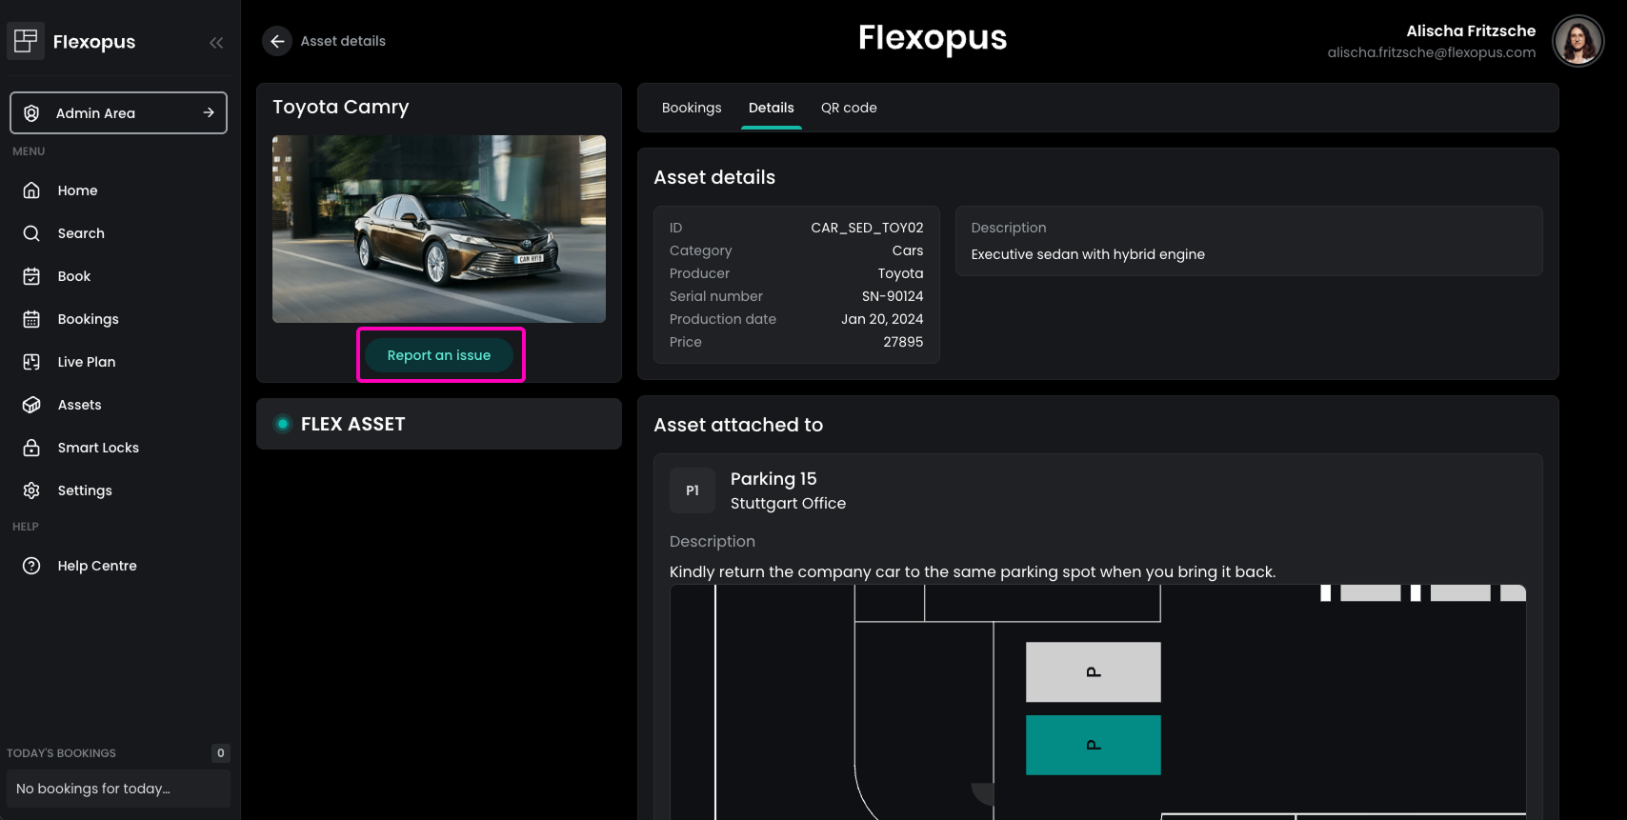Click the Home icon in sidebar

pyautogui.click(x=31, y=190)
